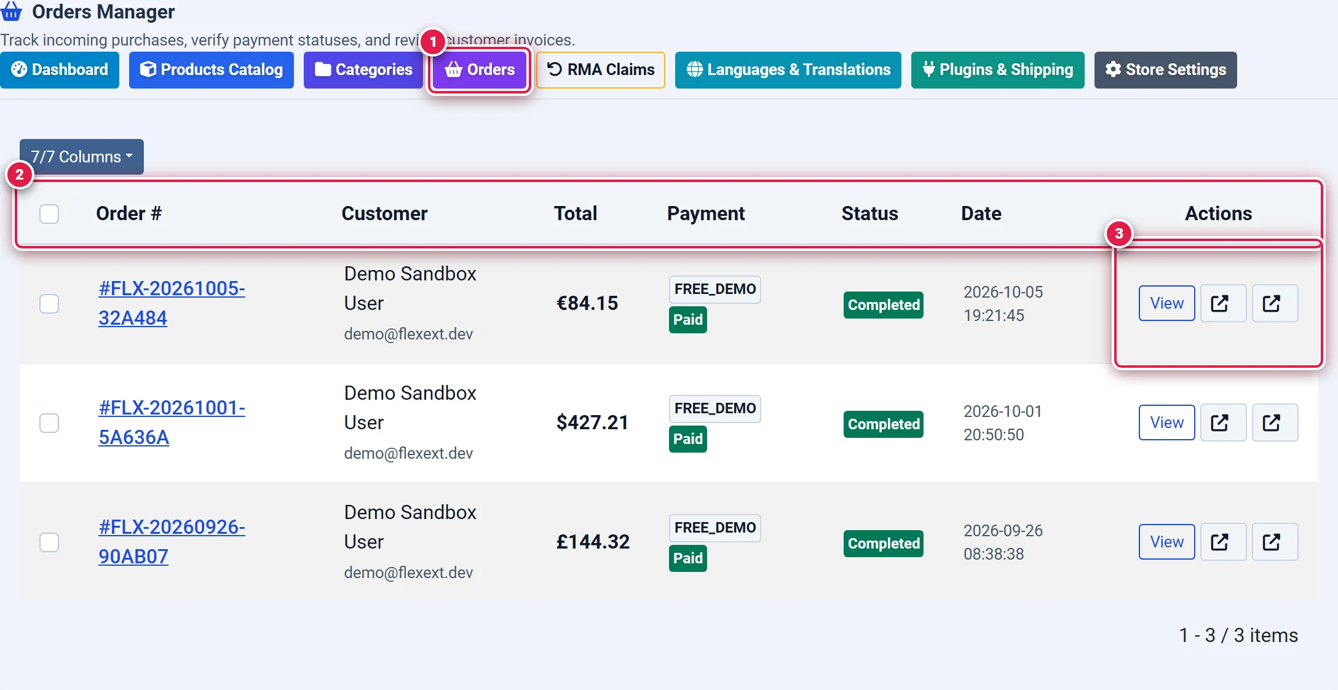Open first external-link icon for order #FLX-20261005-32A484
Viewport: 1338px width, 690px height.
1223,303
